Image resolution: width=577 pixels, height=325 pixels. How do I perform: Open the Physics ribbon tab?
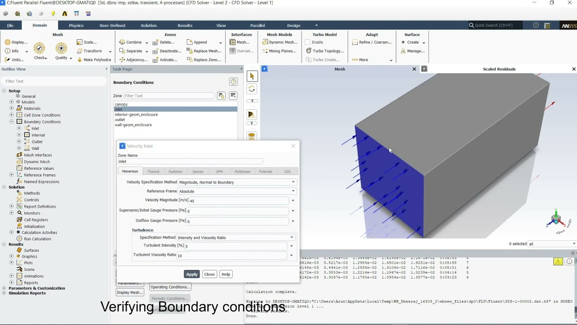point(76,25)
